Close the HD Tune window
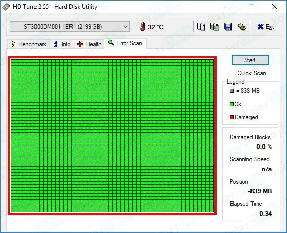The height and width of the screenshot is (233, 287). pyautogui.click(x=275, y=7)
